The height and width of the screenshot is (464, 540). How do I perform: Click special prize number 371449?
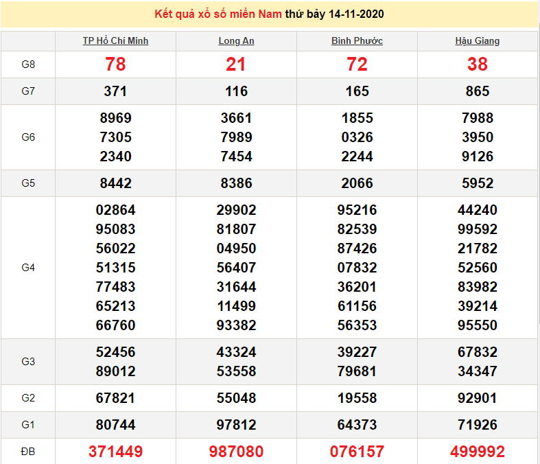(x=115, y=451)
